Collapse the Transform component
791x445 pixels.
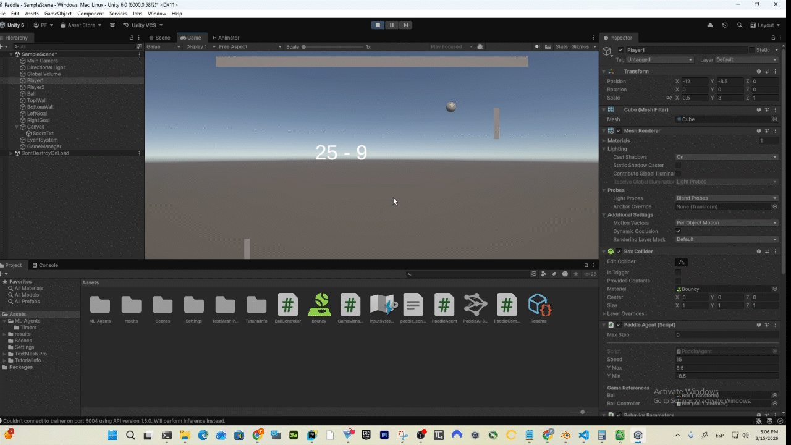[604, 71]
